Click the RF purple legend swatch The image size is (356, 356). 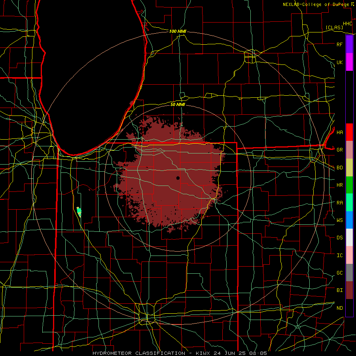tap(349, 44)
